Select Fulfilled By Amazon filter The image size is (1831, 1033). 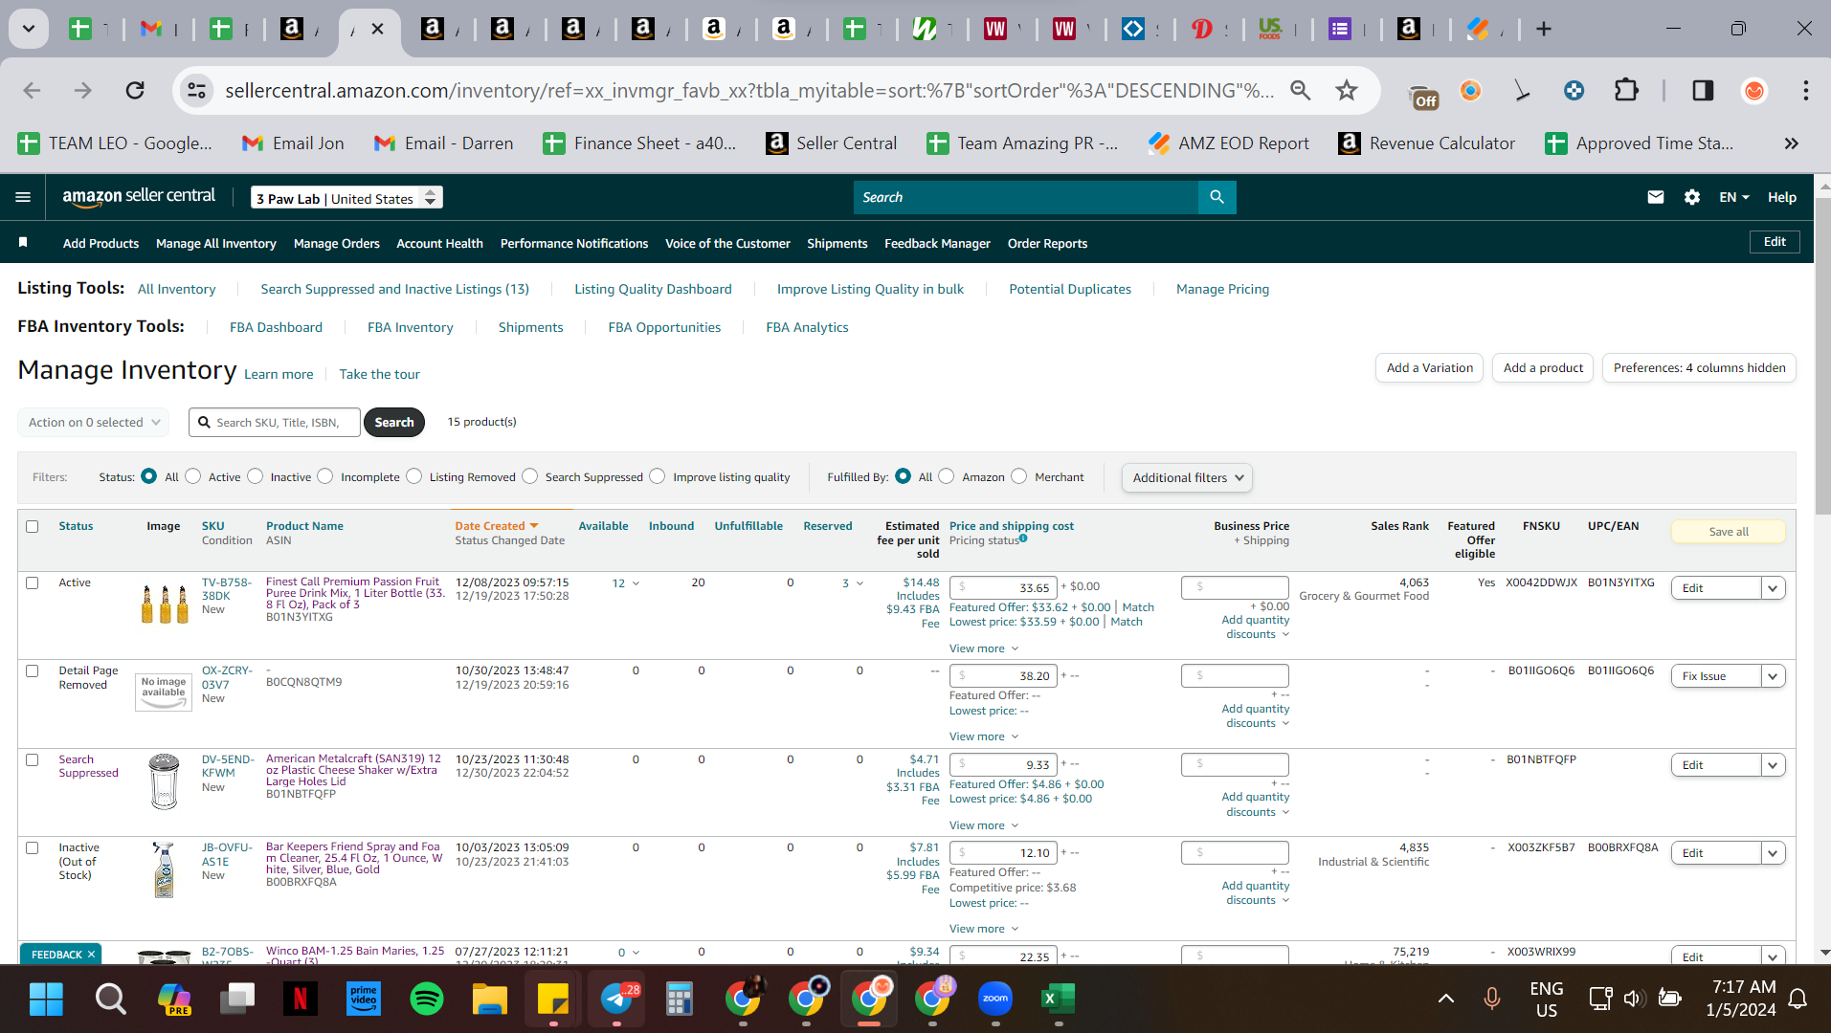coord(947,476)
